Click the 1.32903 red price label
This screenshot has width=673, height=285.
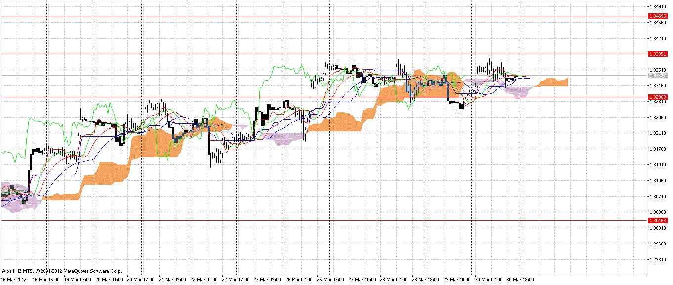(x=659, y=97)
